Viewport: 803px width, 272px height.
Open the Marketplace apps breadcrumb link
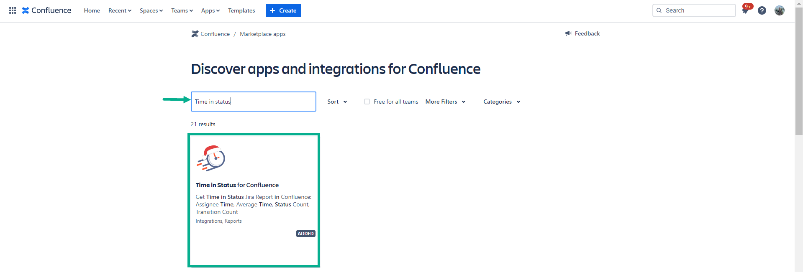262,34
